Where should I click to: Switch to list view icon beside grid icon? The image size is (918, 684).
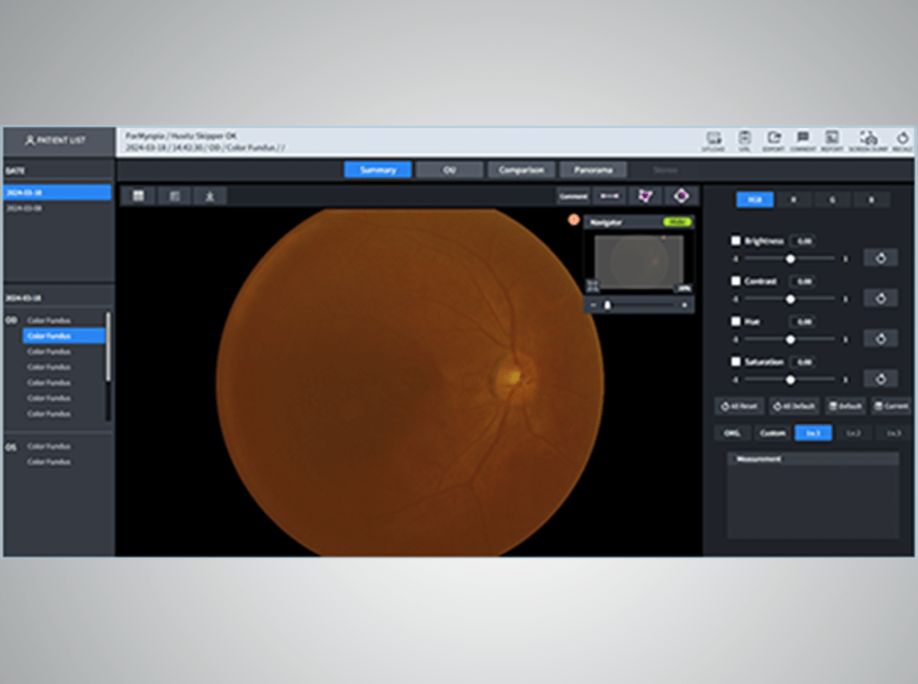175,196
